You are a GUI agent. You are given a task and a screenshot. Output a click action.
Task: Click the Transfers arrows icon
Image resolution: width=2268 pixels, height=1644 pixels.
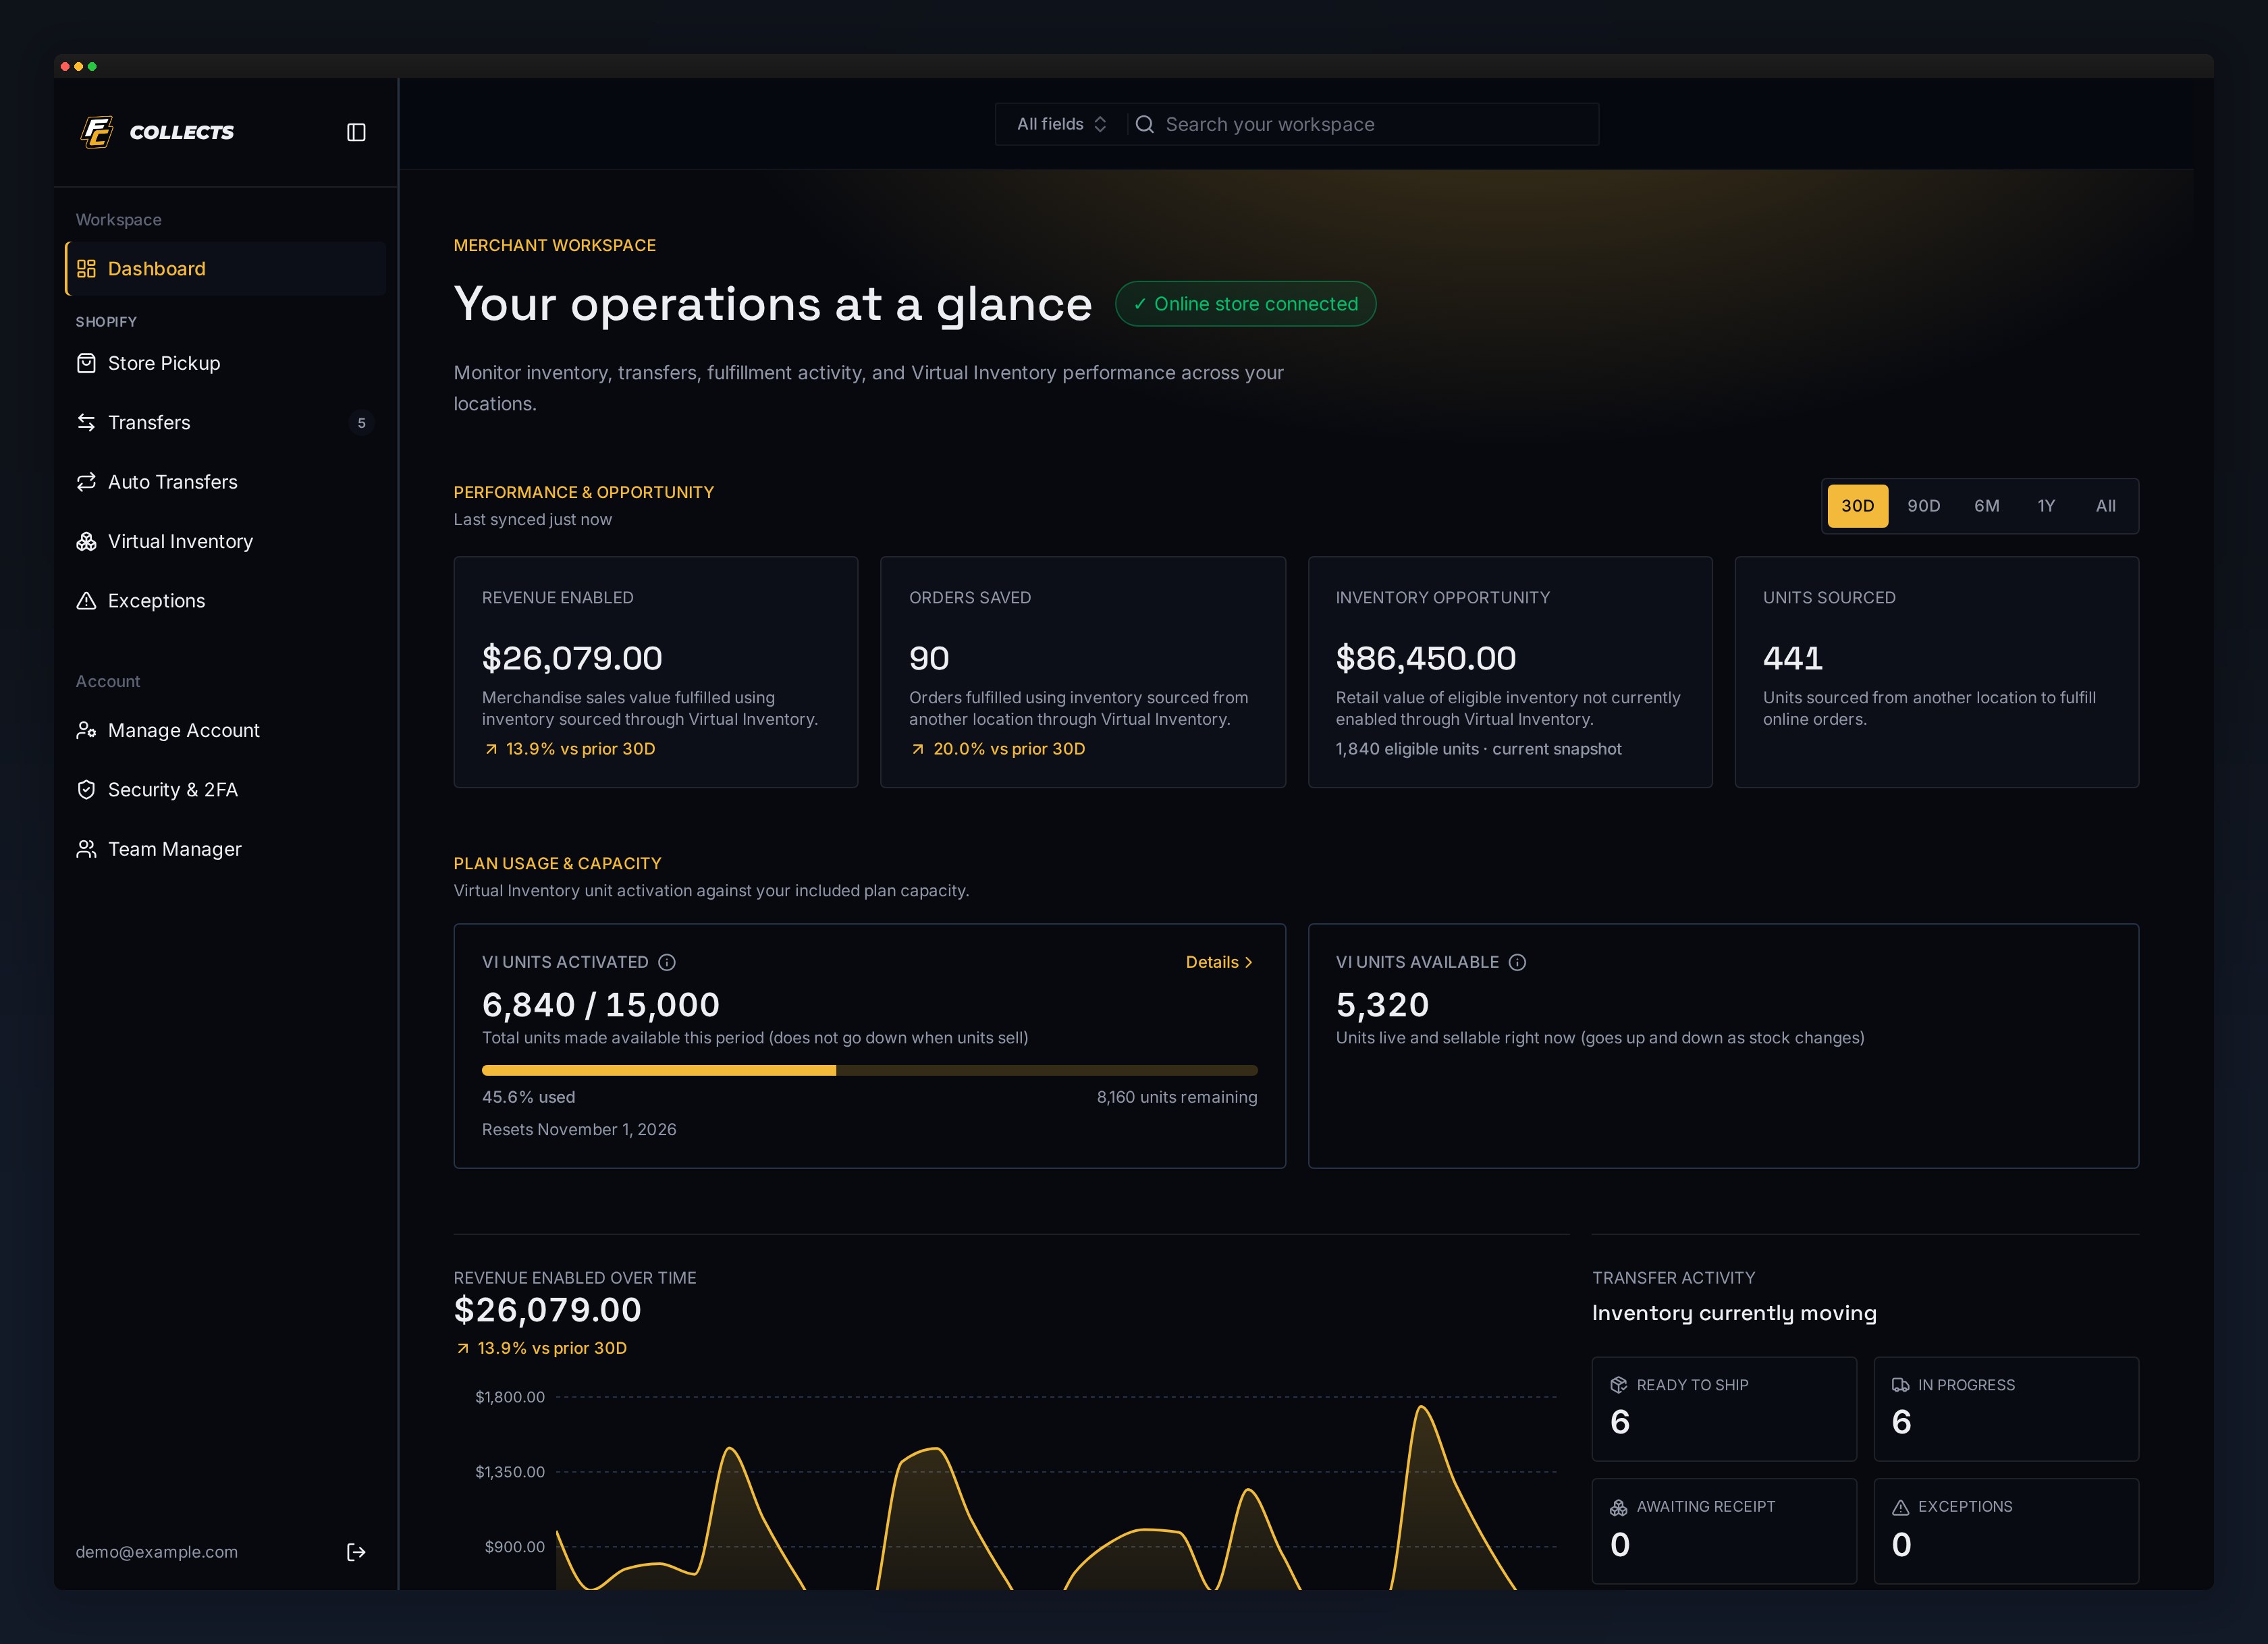tap(87, 423)
